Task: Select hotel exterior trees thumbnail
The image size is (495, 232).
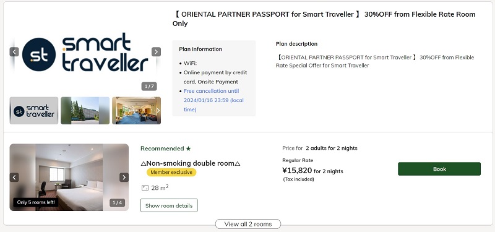Action: (x=85, y=111)
